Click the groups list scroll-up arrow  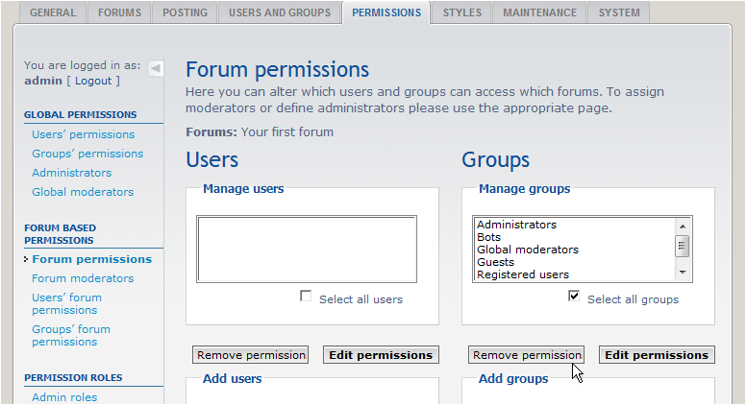click(x=683, y=226)
